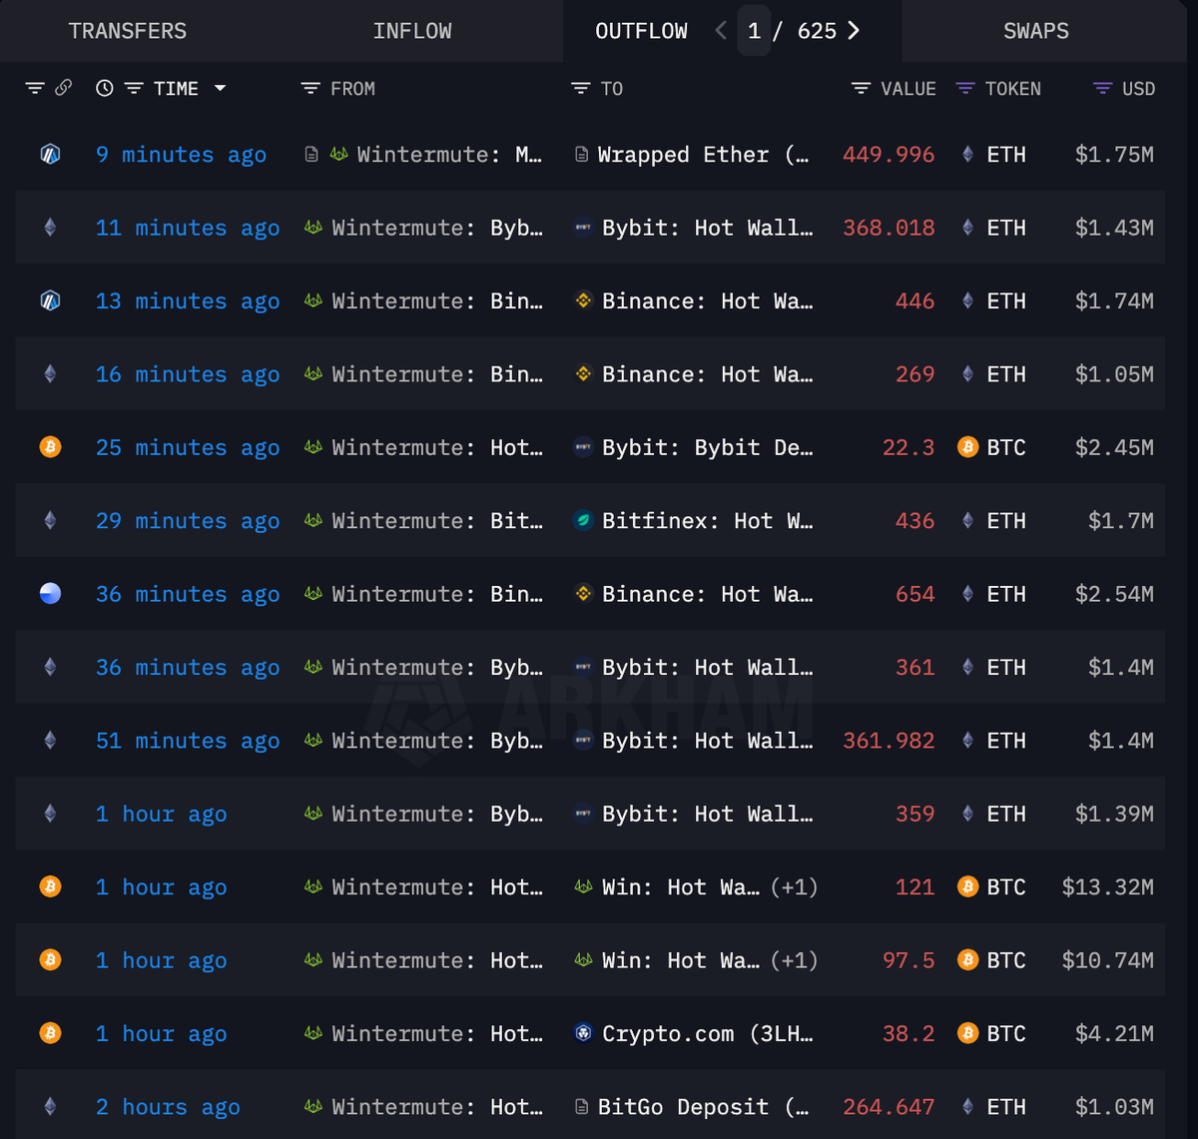
Task: Open the '9 minutes ago' transaction link
Action: pos(181,155)
